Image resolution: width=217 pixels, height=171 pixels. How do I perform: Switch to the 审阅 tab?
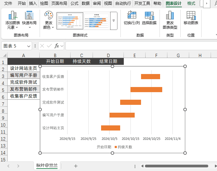coord(97,3)
